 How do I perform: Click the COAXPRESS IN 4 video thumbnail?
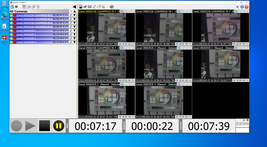(107, 64)
